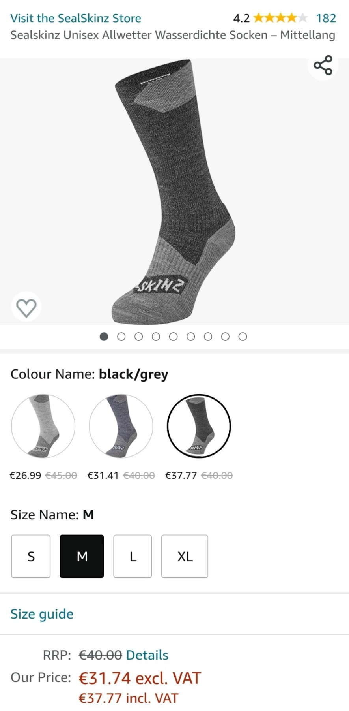Visit the SealSkinz Store link
The image size is (349, 711).
click(x=76, y=18)
